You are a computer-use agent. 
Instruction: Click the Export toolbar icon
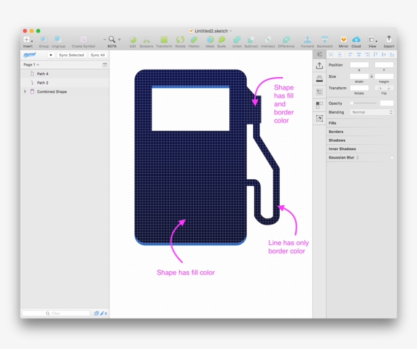pos(389,40)
